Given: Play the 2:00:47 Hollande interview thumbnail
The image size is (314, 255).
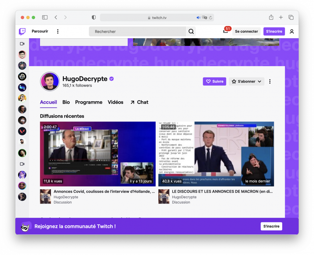Looking at the screenshot, I should click(x=98, y=154).
